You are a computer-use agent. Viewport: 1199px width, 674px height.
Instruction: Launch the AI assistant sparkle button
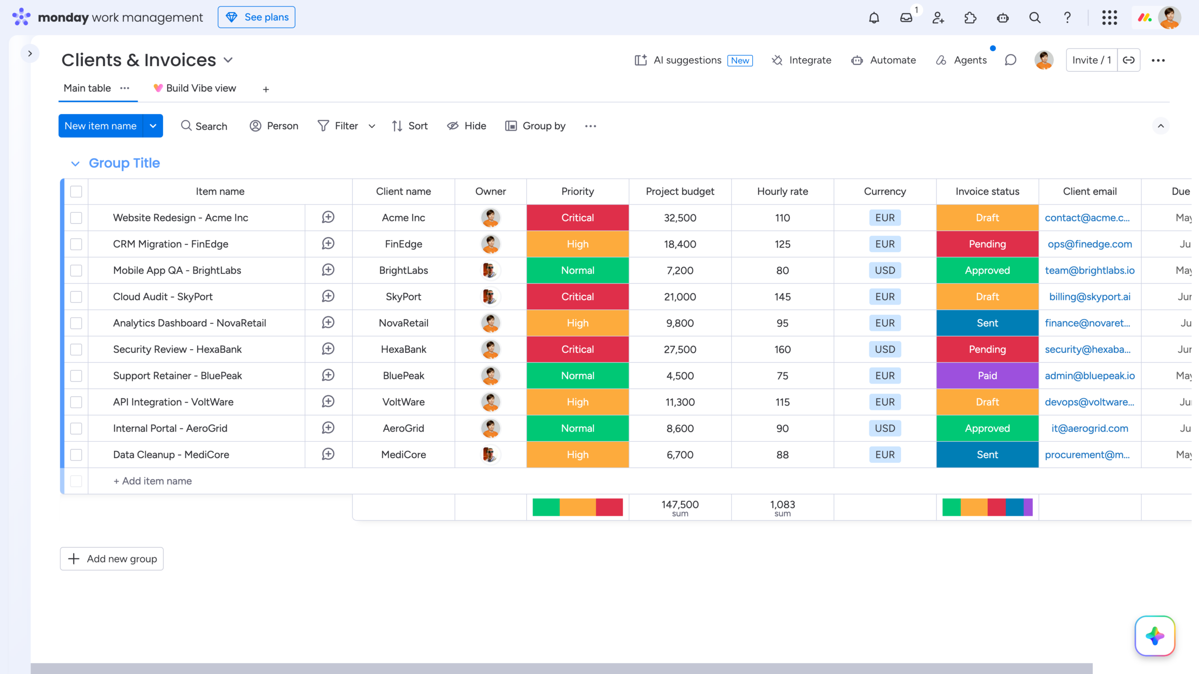pos(1155,636)
